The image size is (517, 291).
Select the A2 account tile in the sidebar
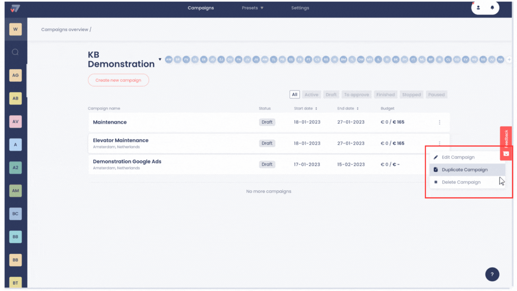point(16,168)
